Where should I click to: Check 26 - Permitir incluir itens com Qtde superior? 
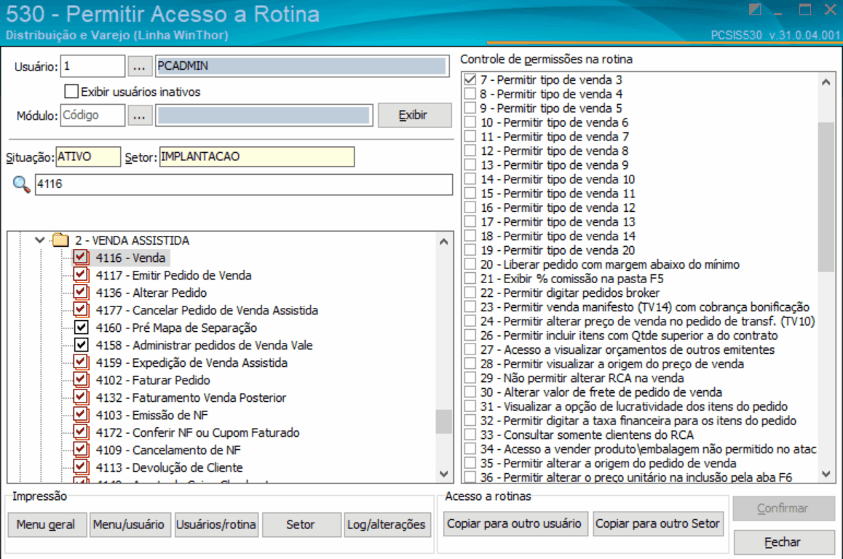point(470,335)
